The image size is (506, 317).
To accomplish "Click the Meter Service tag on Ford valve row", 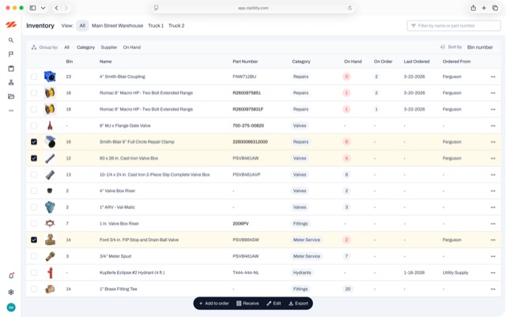I will (307, 240).
